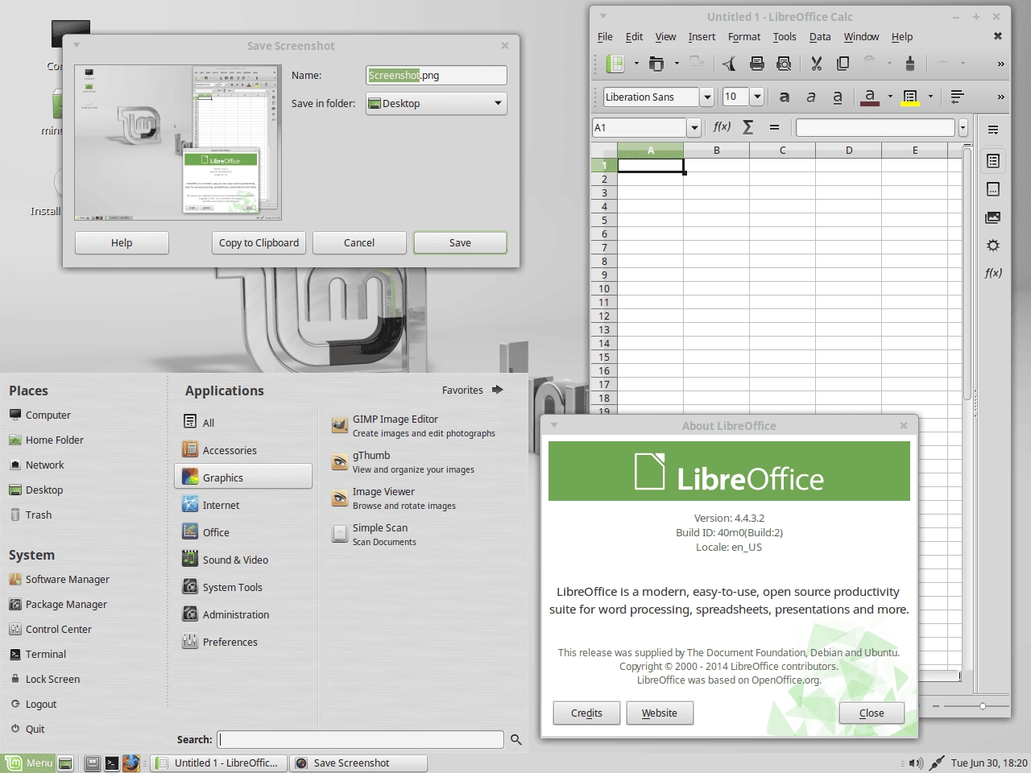Image resolution: width=1031 pixels, height=773 pixels.
Task: Click the screenshot Name input field
Action: click(x=437, y=75)
